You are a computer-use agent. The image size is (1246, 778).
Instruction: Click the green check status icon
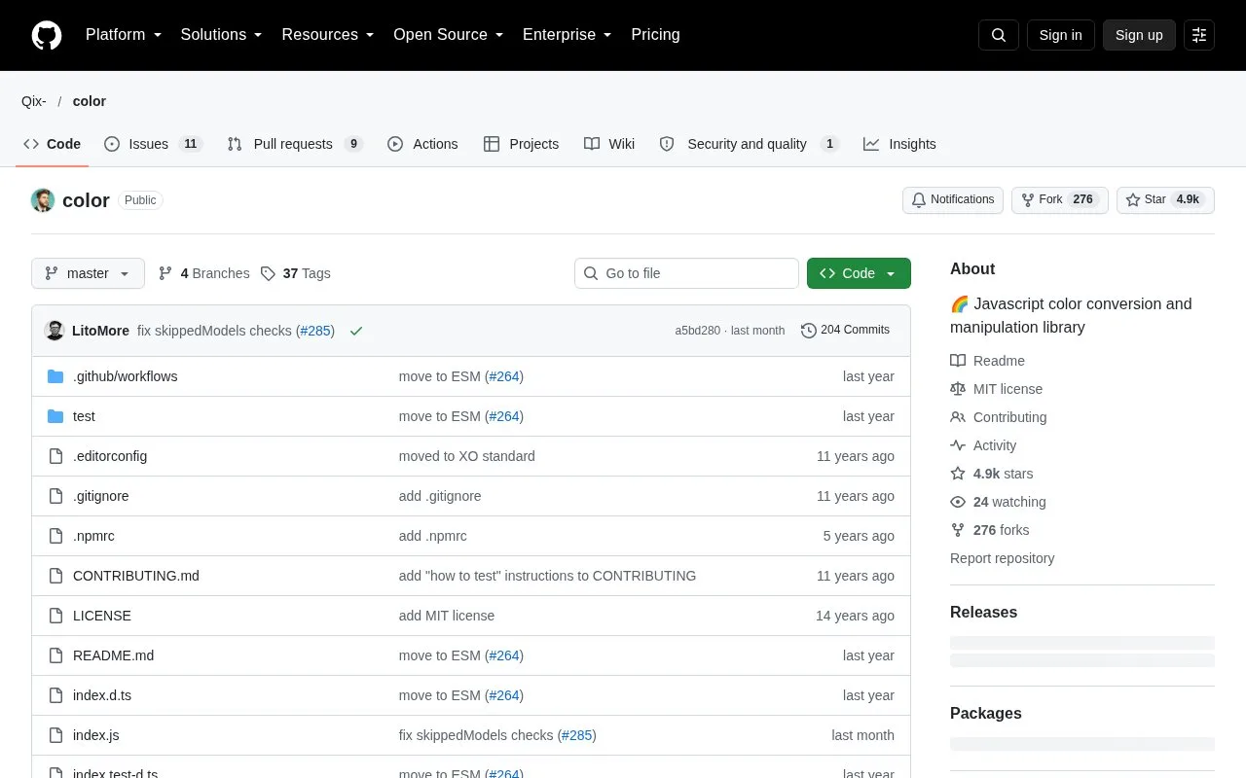coord(356,331)
